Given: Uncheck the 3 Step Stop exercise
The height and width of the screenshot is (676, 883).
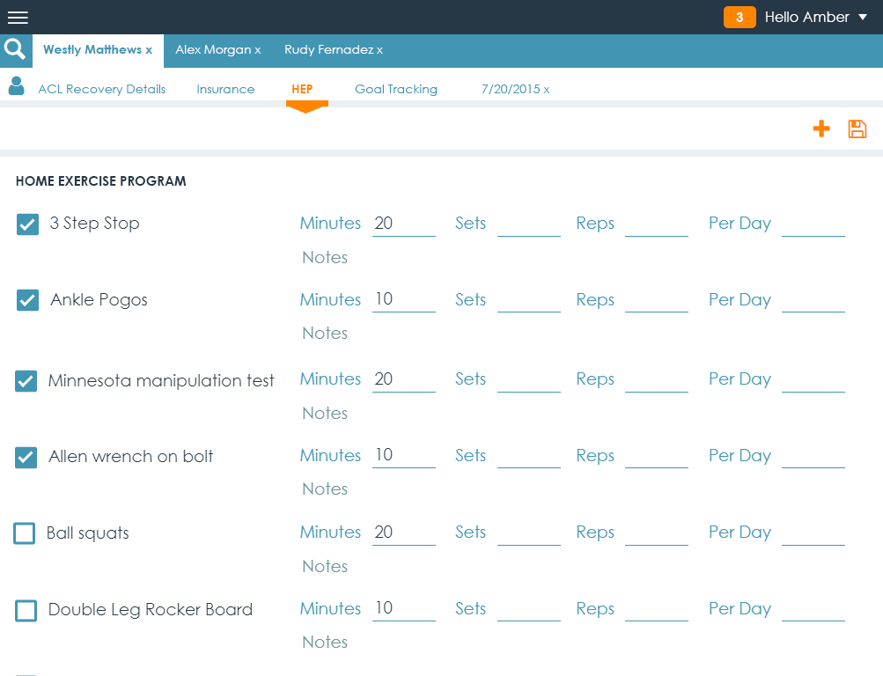Looking at the screenshot, I should (x=27, y=224).
